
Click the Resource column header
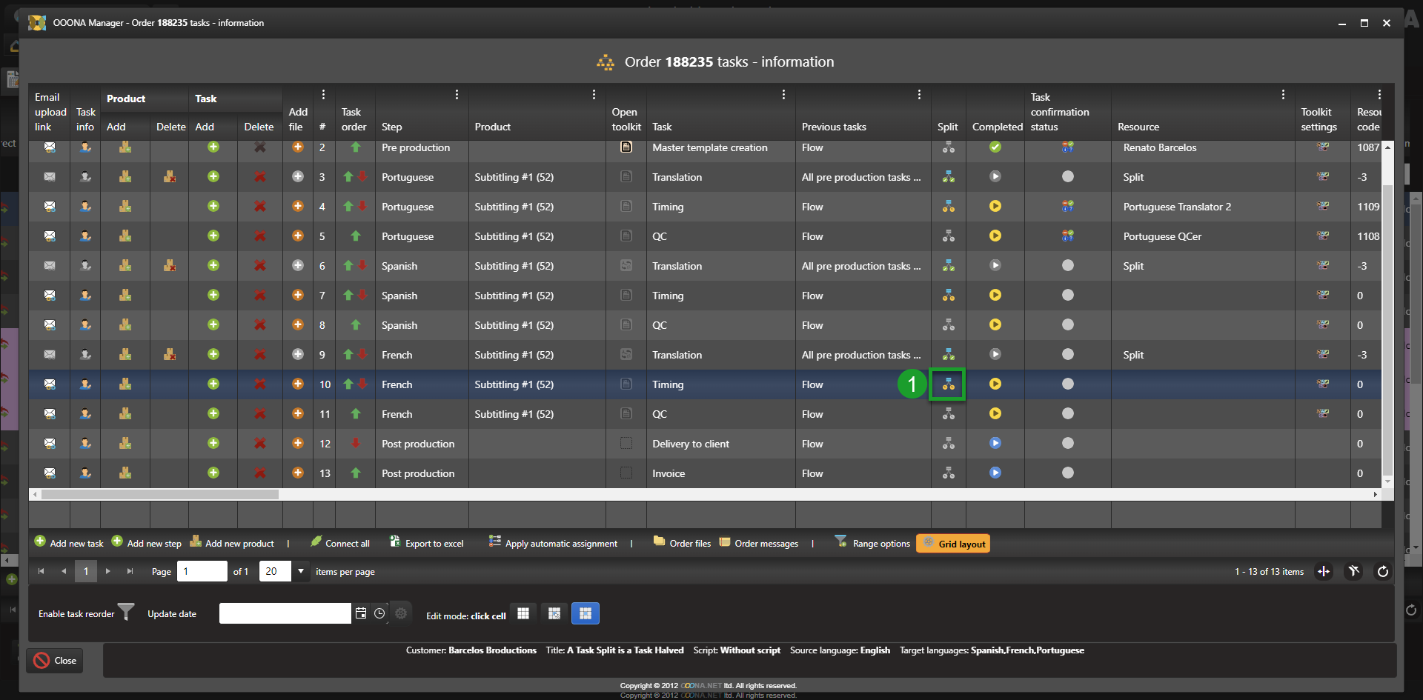(x=1138, y=127)
